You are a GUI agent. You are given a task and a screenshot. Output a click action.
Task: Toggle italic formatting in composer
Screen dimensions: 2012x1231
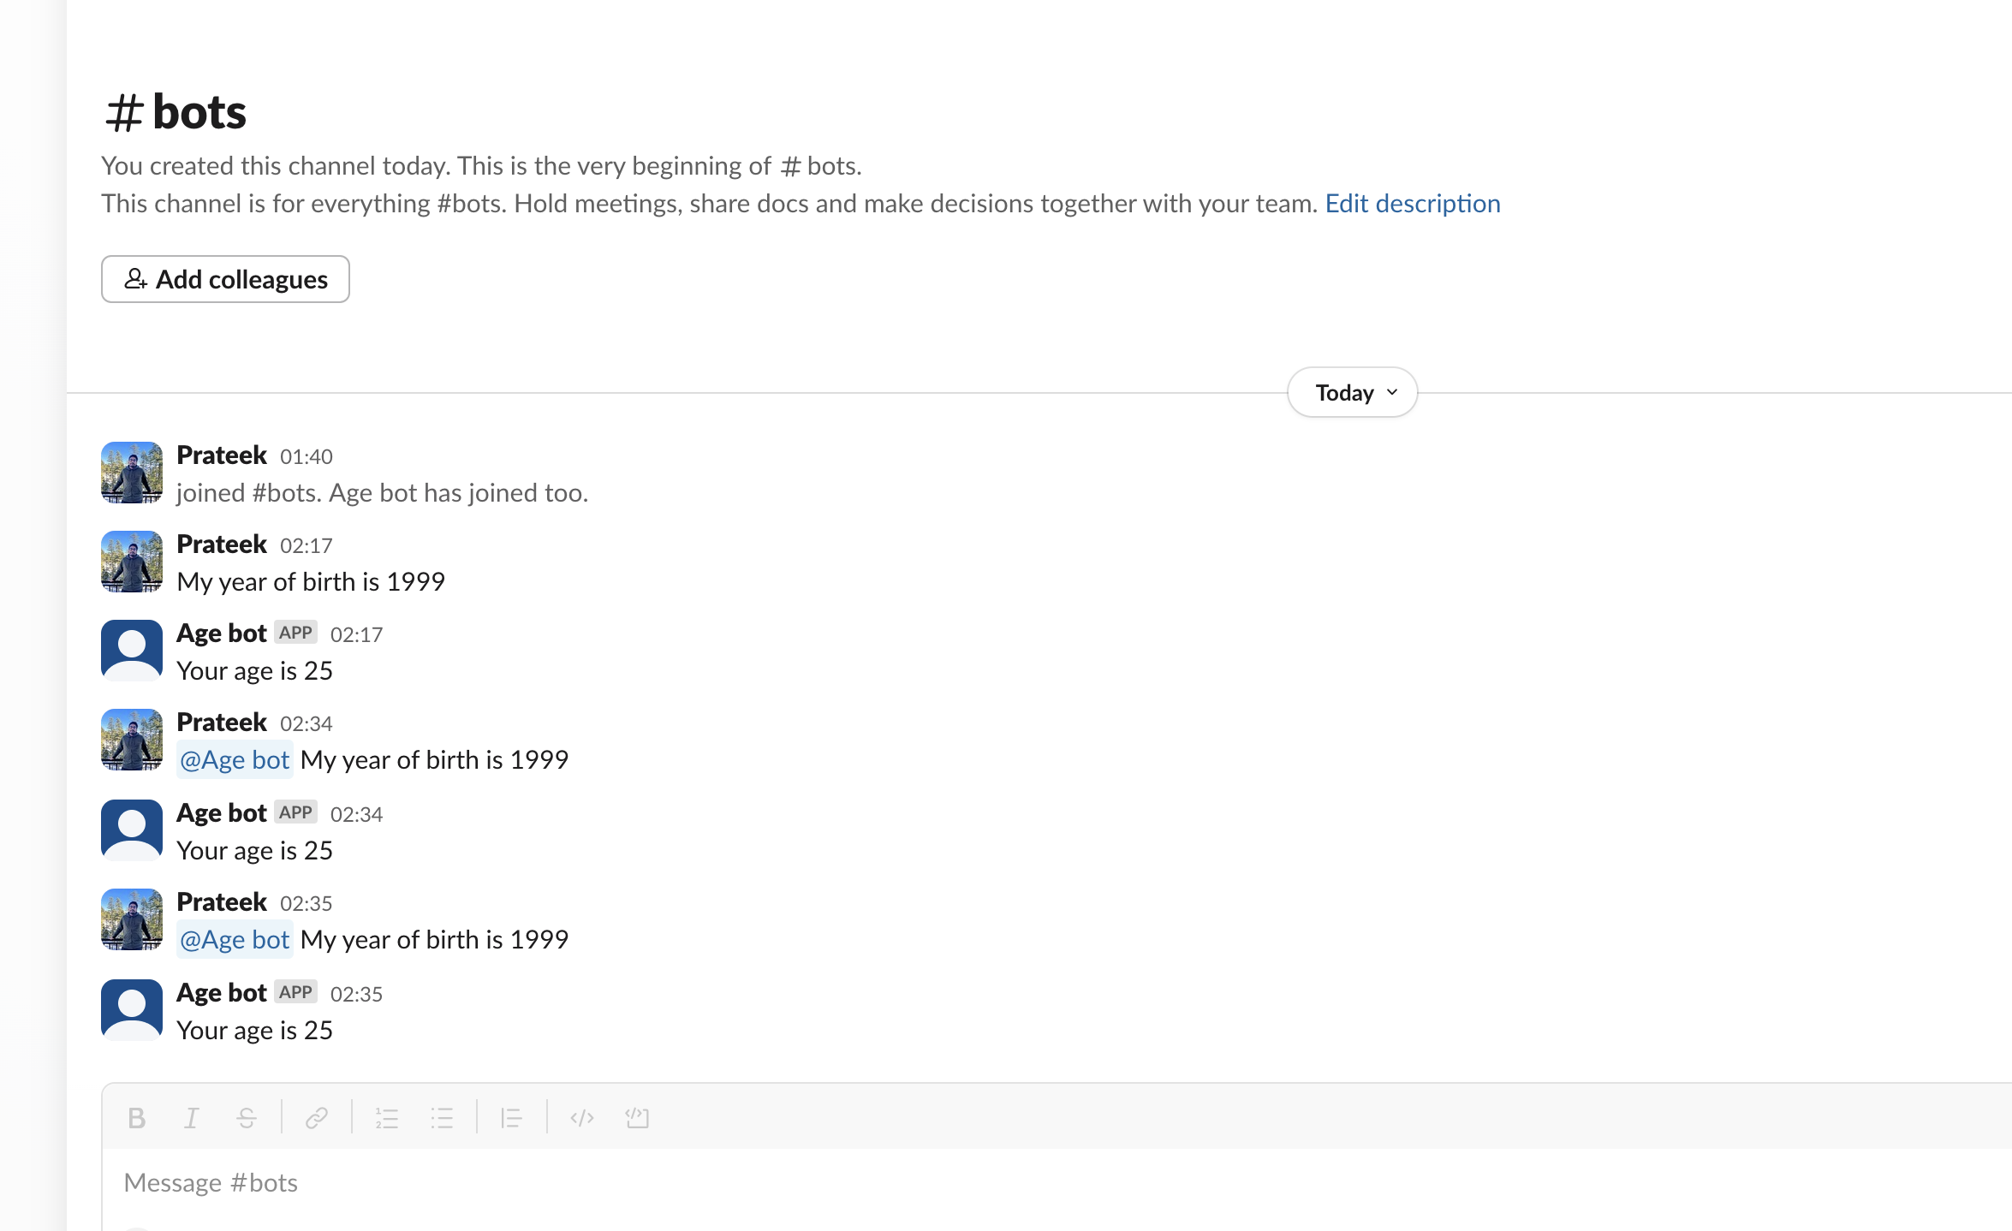tap(192, 1118)
